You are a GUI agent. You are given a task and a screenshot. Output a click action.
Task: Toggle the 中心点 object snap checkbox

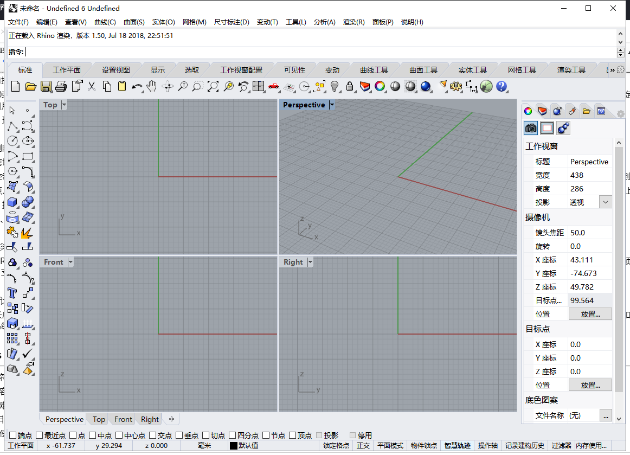[x=119, y=435]
